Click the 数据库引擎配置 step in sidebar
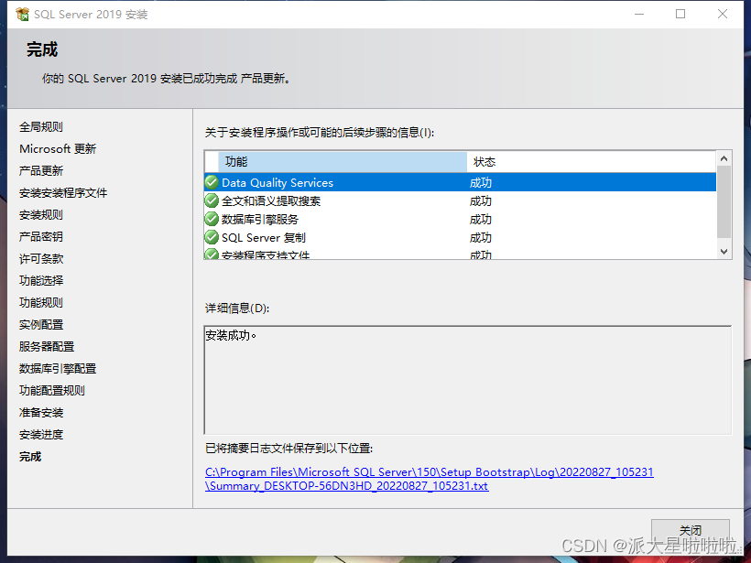The height and width of the screenshot is (563, 751). 58,369
